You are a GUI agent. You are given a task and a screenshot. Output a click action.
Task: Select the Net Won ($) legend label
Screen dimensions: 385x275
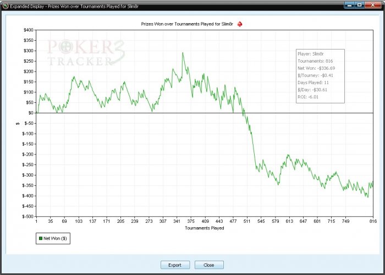click(x=55, y=238)
